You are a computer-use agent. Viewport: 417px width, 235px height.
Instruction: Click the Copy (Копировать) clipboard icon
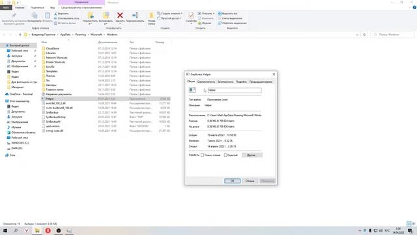point(35,16)
